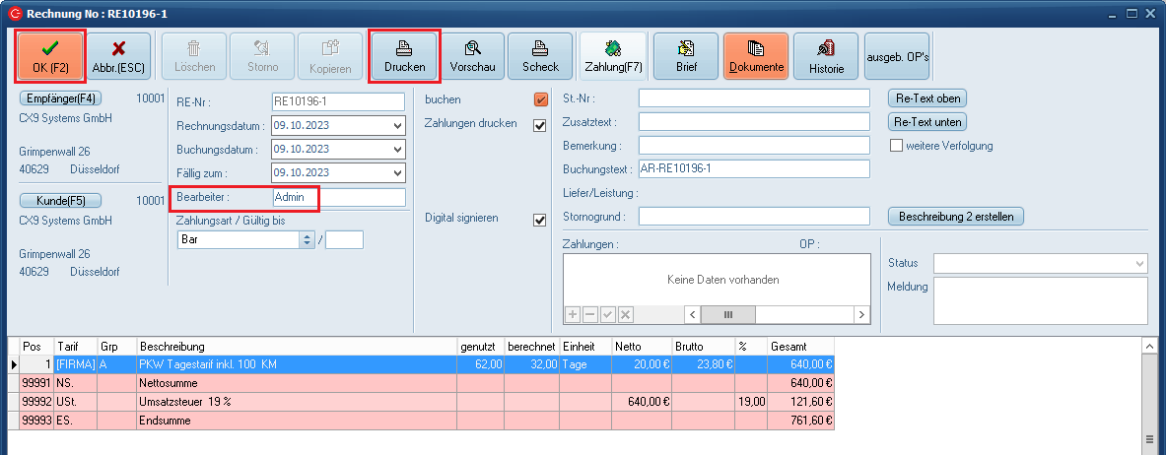Image resolution: width=1166 pixels, height=455 pixels.
Task: Toggle the buchen checkbox
Action: 540,99
